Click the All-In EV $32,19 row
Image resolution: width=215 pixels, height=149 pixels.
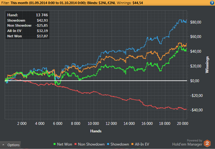27,31
